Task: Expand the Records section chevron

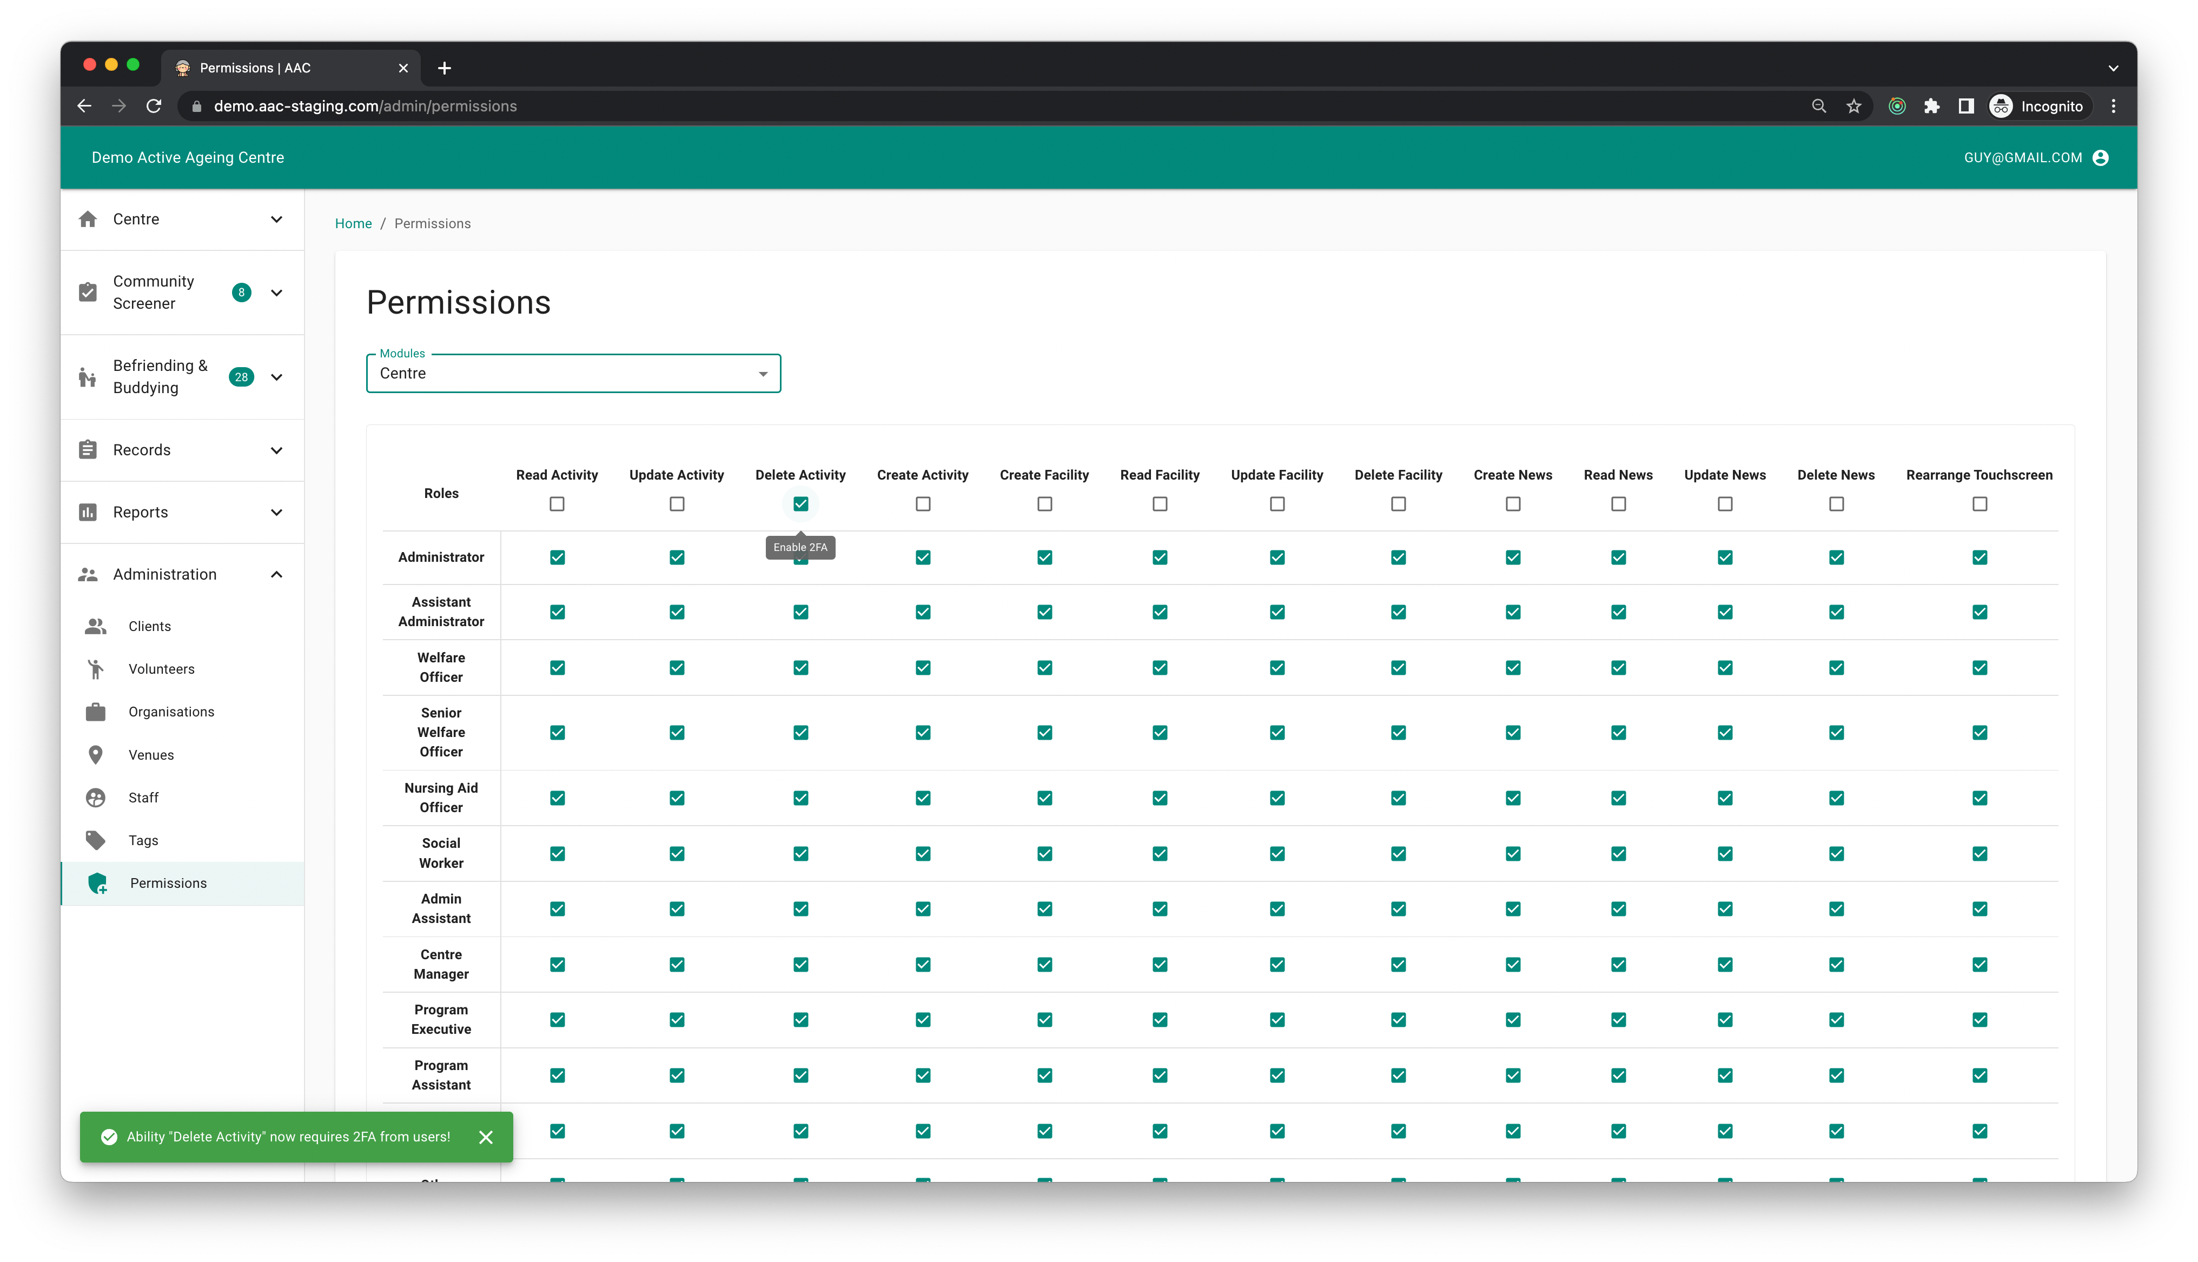Action: (x=276, y=450)
